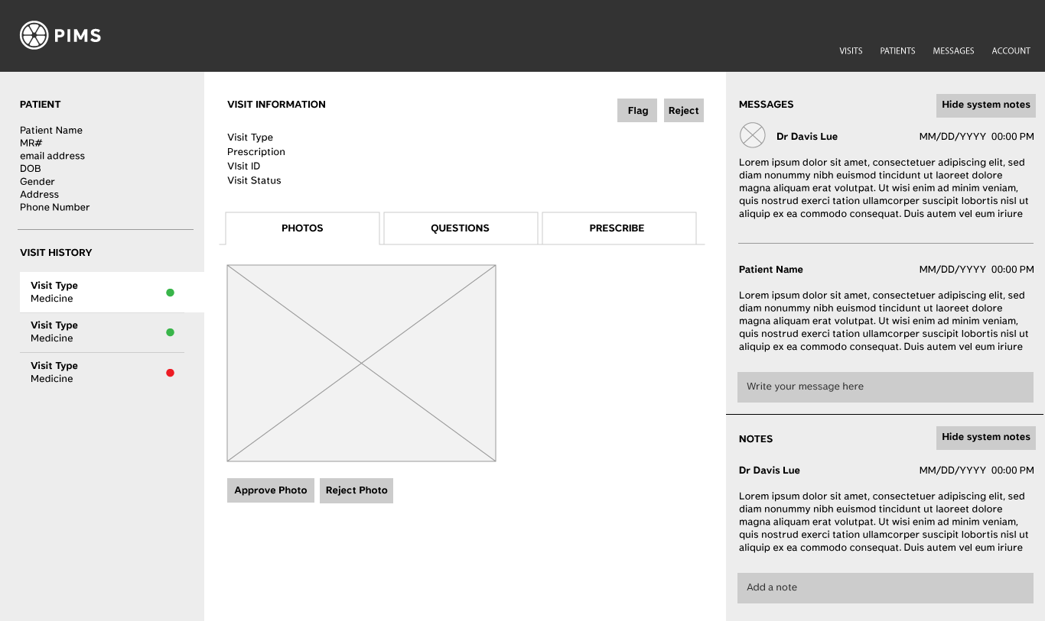Image resolution: width=1045 pixels, height=621 pixels.
Task: Reject the current visit
Action: (683, 110)
